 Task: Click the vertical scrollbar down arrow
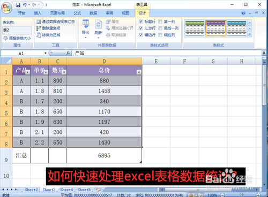265,185
